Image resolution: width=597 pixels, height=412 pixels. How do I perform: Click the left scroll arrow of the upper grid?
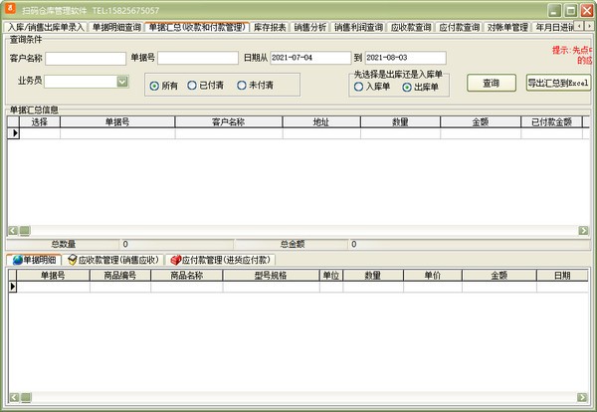(12, 230)
